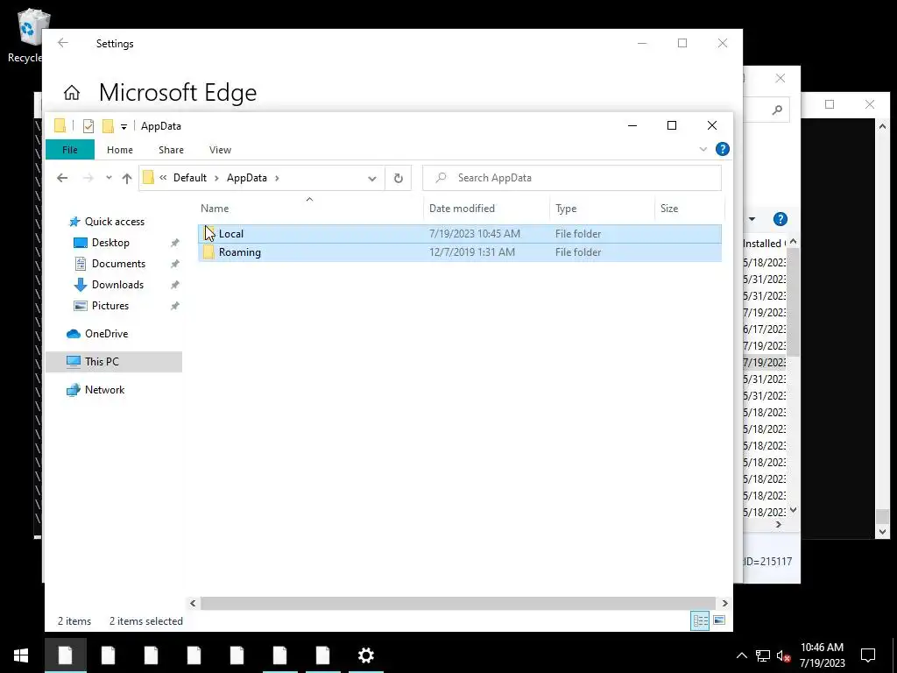
Task: Open the clock showing 10:46 AM
Action: click(x=822, y=655)
